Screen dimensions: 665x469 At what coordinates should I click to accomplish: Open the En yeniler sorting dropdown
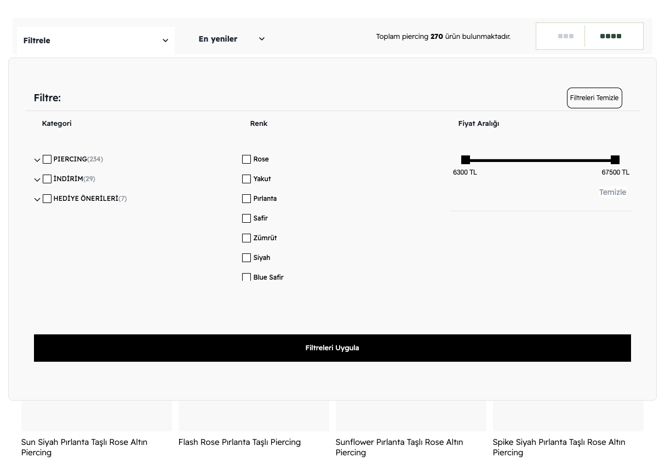(231, 39)
